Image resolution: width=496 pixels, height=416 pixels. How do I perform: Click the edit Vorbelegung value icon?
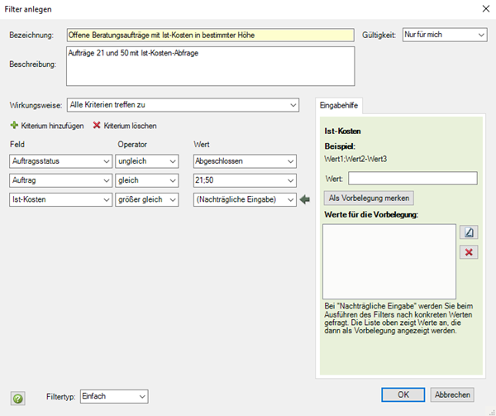(x=469, y=232)
